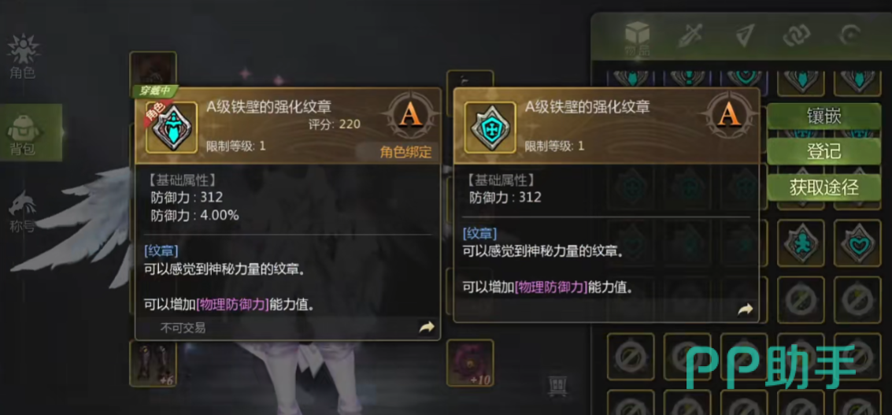Click the 获取途径 obtain method button
892x415 pixels.
tap(824, 187)
